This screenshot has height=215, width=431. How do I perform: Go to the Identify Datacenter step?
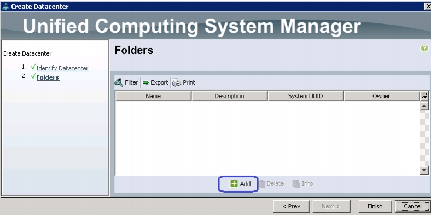pyautogui.click(x=62, y=68)
